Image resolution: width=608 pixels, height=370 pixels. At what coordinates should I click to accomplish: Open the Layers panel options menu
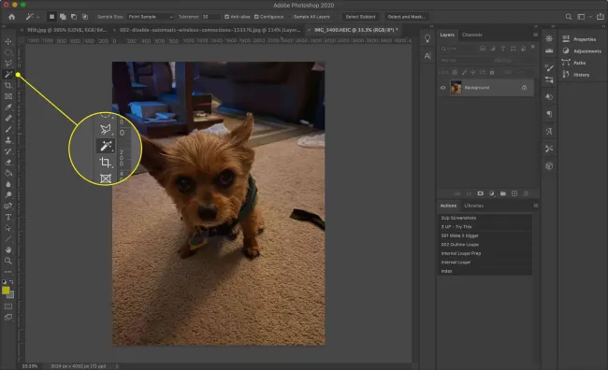(535, 35)
